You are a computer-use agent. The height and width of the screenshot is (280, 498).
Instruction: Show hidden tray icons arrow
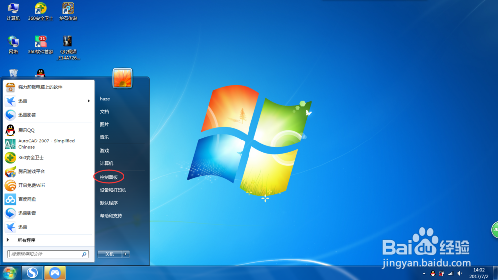424,274
